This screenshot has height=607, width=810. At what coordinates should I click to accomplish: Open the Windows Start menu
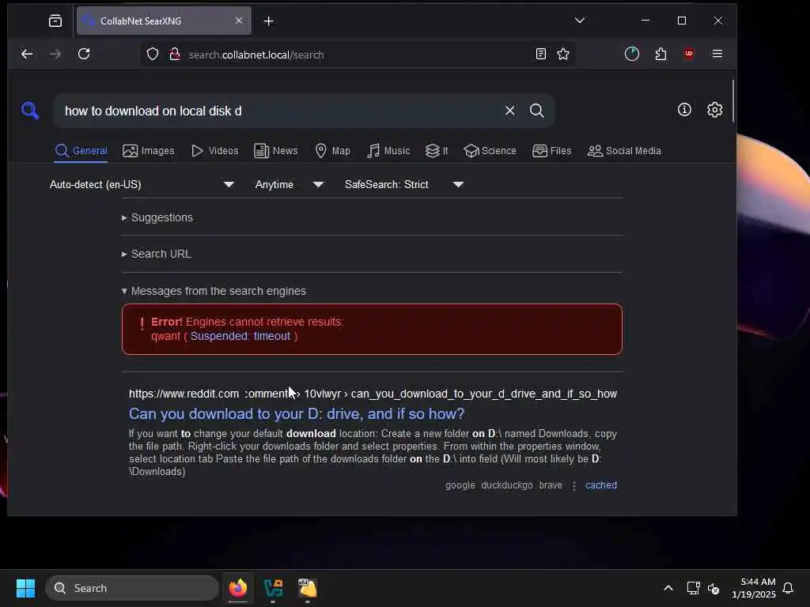(25, 588)
